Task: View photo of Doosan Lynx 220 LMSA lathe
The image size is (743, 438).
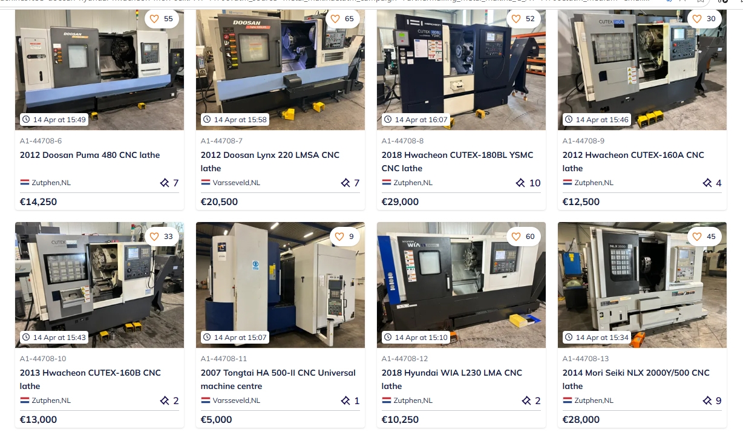Action: pos(280,70)
